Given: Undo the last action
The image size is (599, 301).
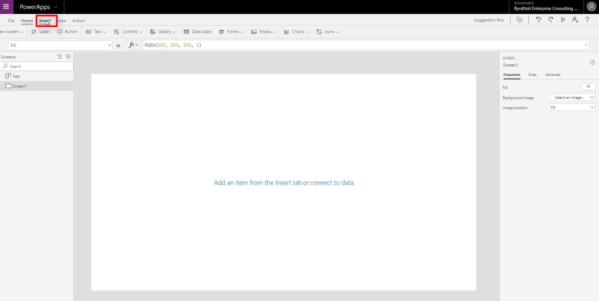Looking at the screenshot, I should (x=538, y=20).
